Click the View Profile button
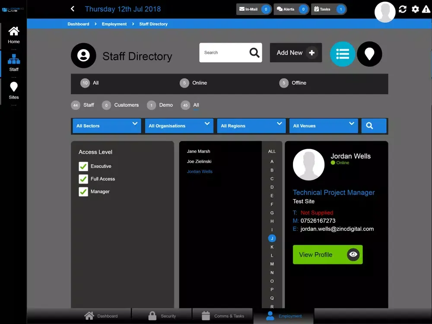 327,254
